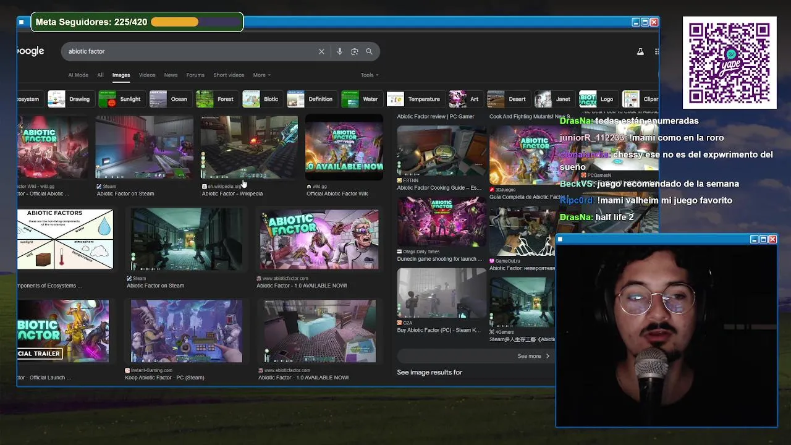
Task: Select the Desert filter chip
Action: pos(507,99)
